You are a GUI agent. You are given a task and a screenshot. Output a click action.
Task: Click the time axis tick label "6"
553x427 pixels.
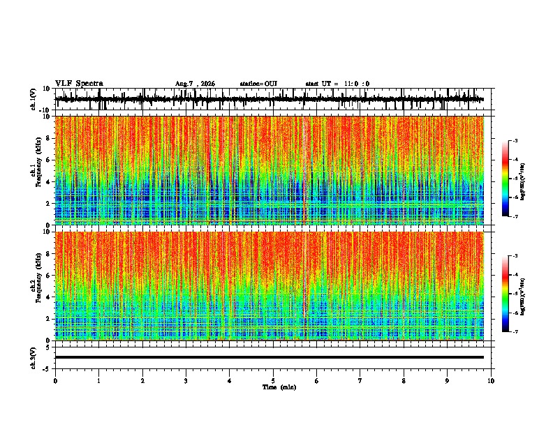coord(317,381)
